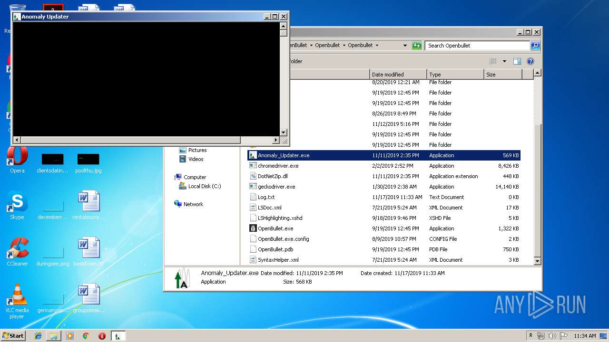Click the Start button

click(x=13, y=336)
